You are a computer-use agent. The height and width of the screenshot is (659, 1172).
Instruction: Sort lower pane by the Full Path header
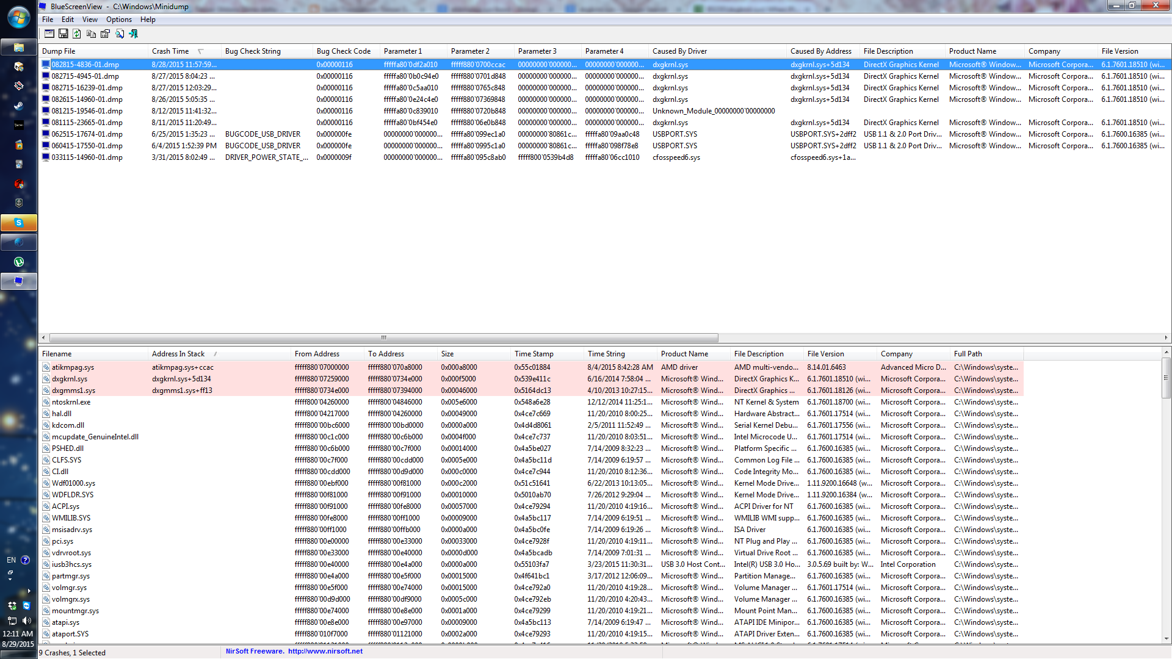[986, 354]
